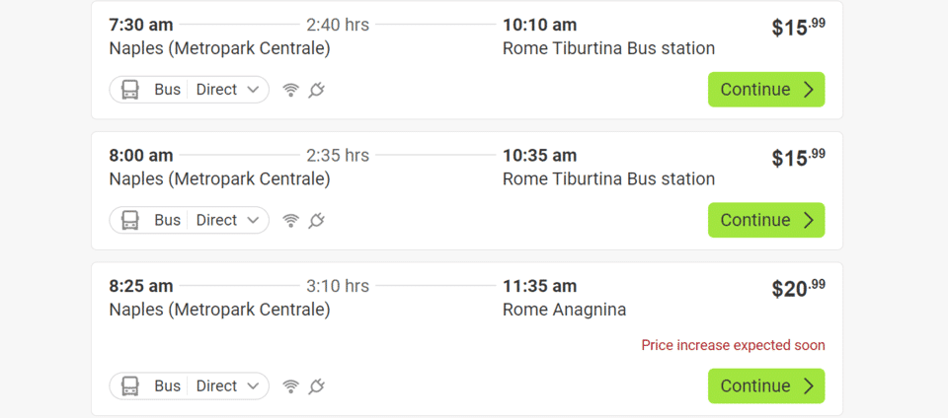This screenshot has width=948, height=418.
Task: Click the Wi-Fi icon on 7:30 am trip
Action: [x=290, y=90]
